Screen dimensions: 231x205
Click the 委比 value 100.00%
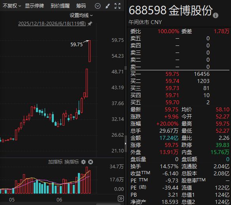point(169,31)
